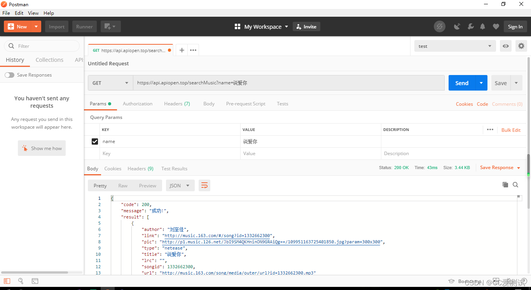531x290 pixels.
Task: Click the empty Key placeholder field
Action: pyautogui.click(x=170, y=154)
